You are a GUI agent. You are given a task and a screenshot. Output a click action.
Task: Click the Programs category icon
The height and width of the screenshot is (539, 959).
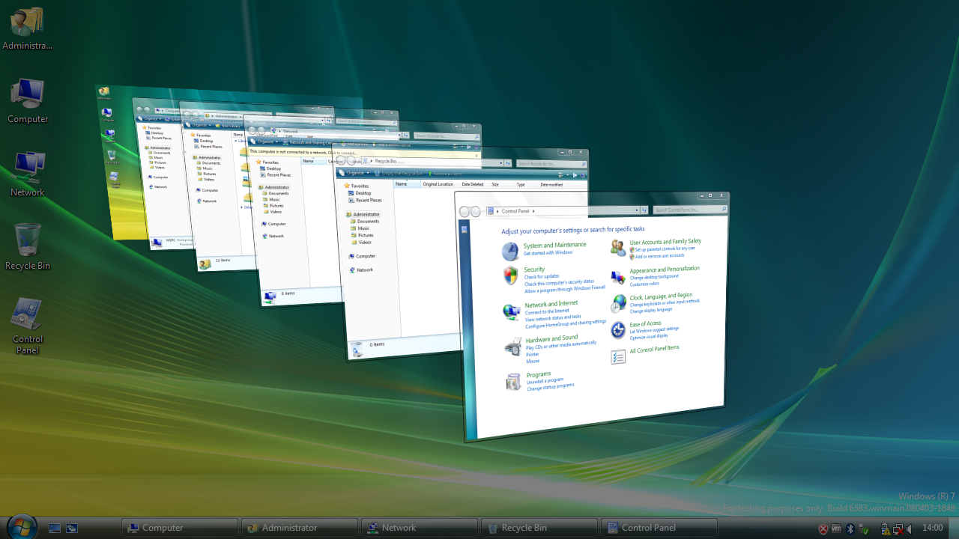pos(513,381)
